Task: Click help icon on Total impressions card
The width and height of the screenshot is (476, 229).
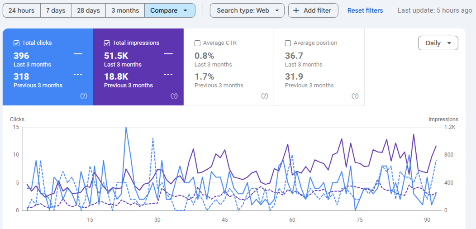Action: [x=174, y=96]
